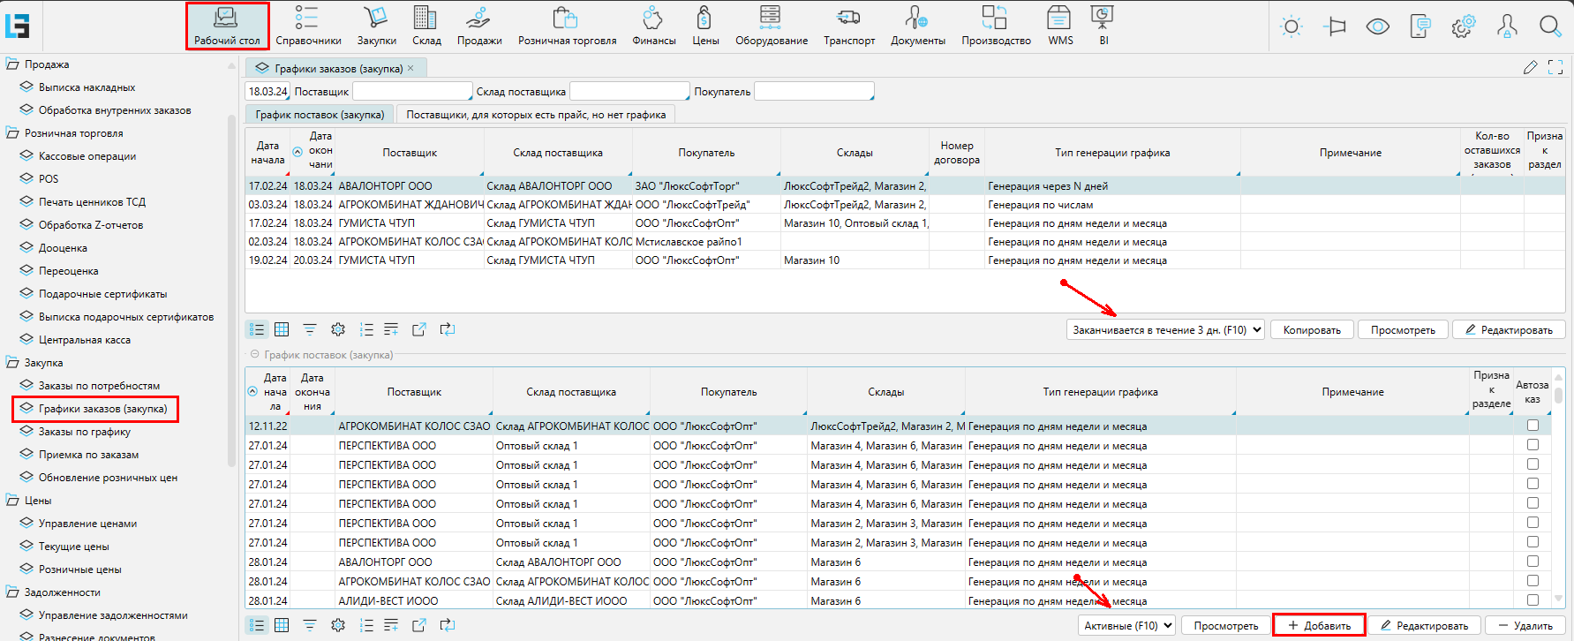Click the eye icon in top-right toolbar

click(x=1377, y=26)
